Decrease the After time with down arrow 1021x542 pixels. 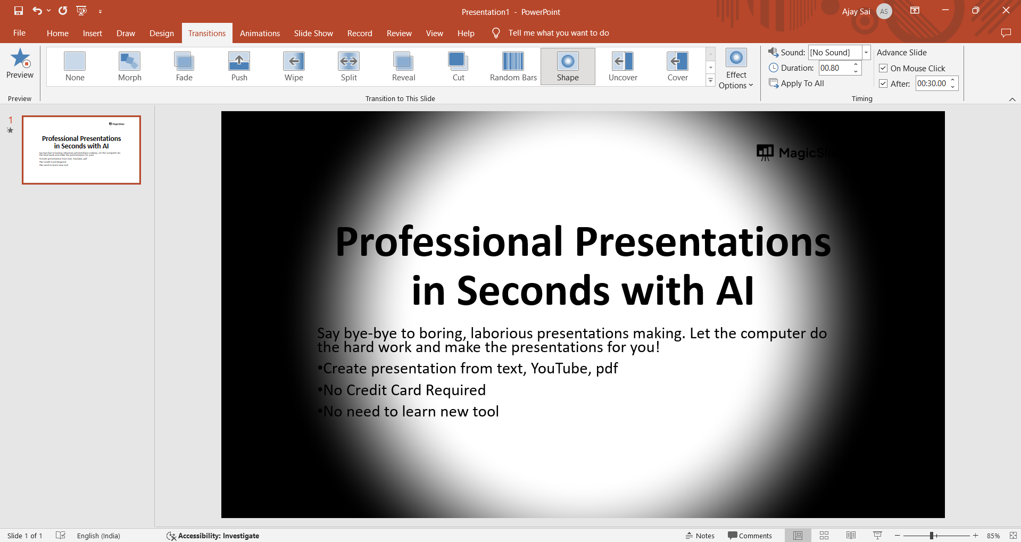pyautogui.click(x=953, y=87)
